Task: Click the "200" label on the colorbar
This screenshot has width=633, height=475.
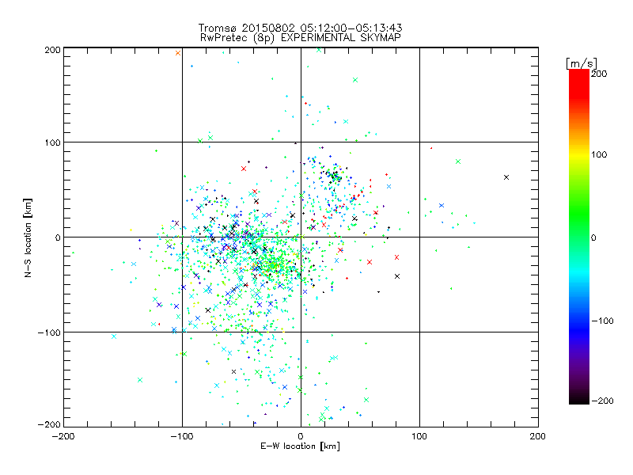Action: pyautogui.click(x=599, y=74)
